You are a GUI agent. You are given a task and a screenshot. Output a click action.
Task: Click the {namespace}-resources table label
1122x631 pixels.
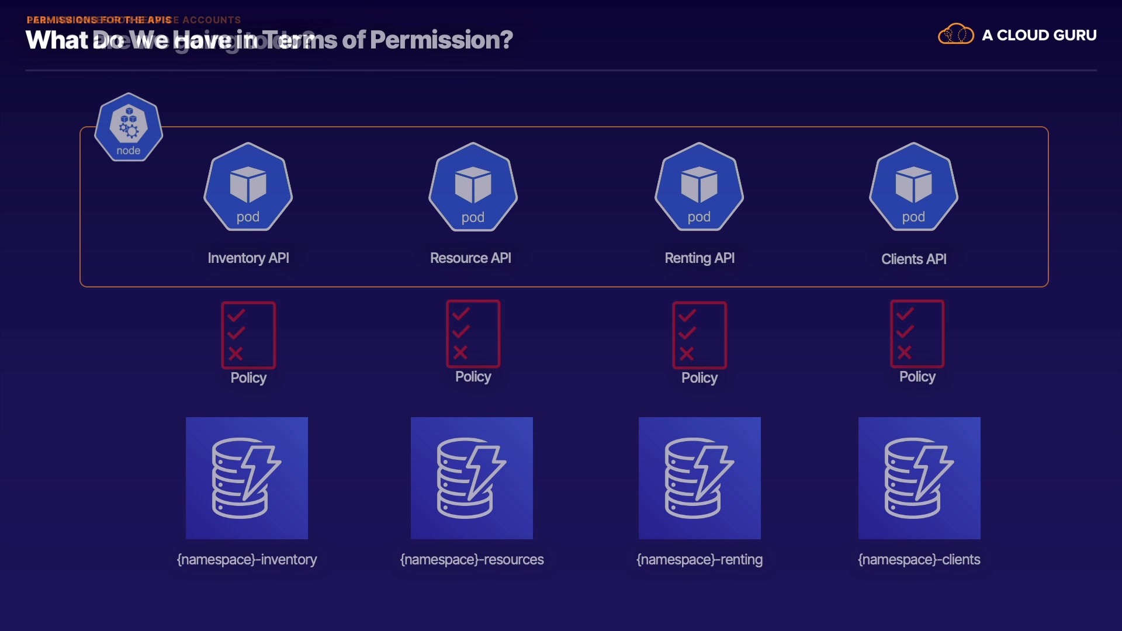click(472, 560)
